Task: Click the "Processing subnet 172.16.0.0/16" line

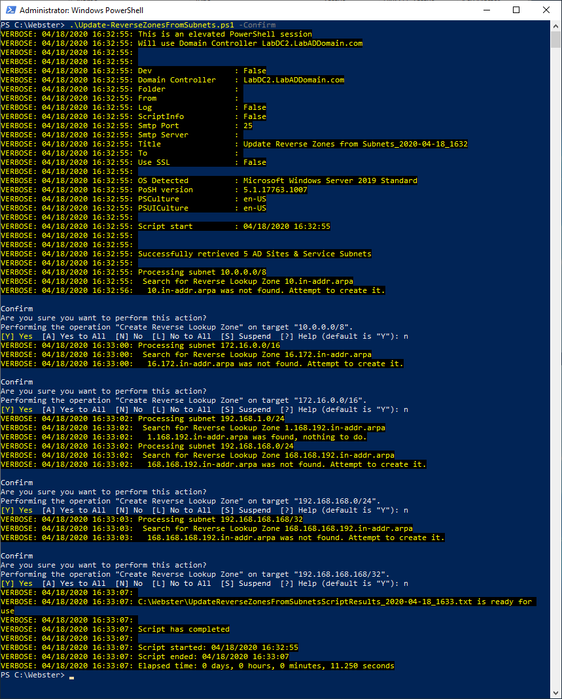Action: 209,345
